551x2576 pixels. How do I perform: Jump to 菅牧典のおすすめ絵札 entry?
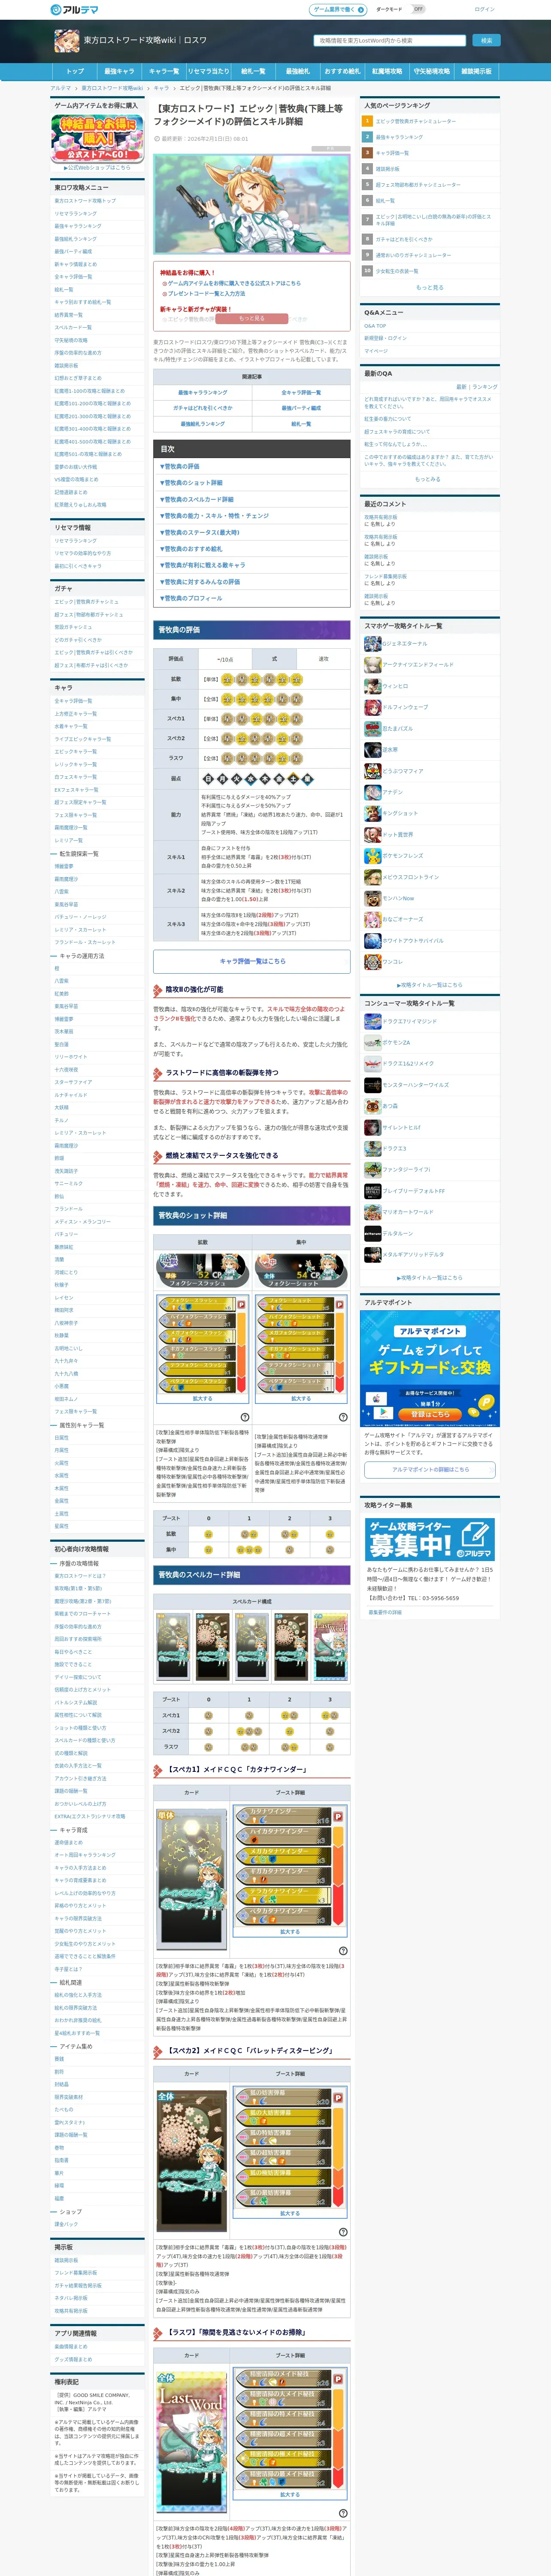click(190, 549)
